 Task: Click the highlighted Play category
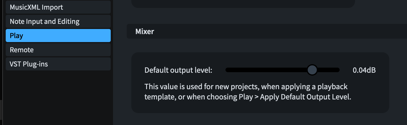click(x=58, y=36)
